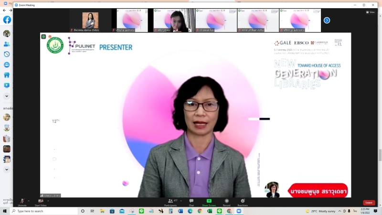This screenshot has height=215, width=382.
Task: Click the green Share Screen button
Action: click(x=209, y=201)
